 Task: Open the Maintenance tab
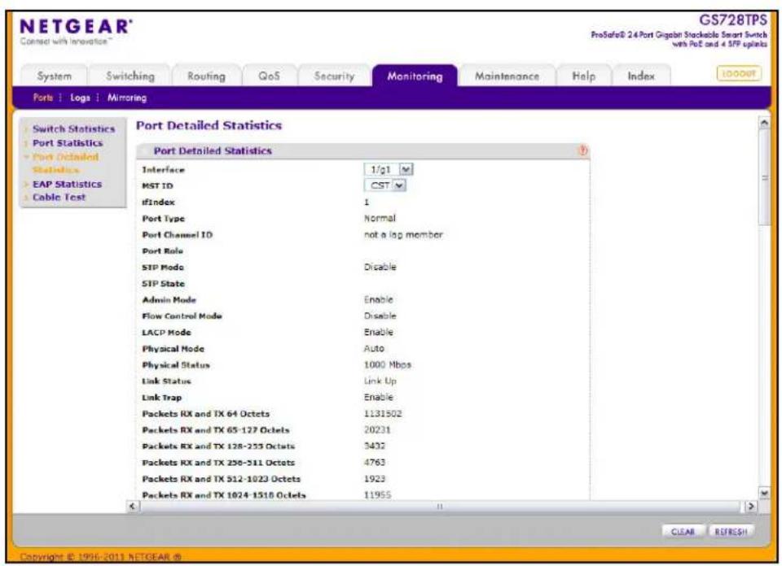[507, 76]
